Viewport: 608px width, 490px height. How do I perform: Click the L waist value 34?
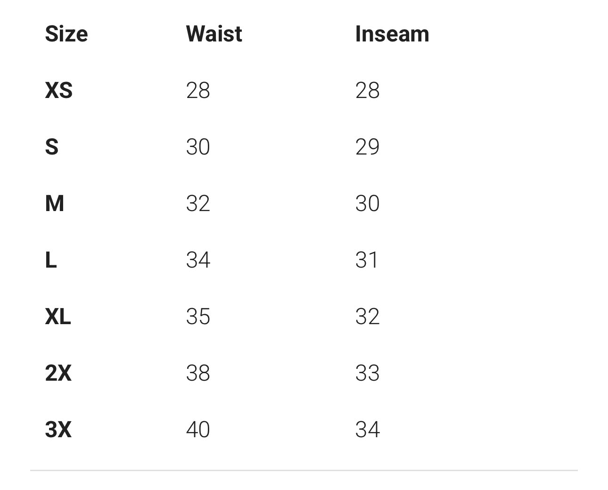(x=198, y=260)
